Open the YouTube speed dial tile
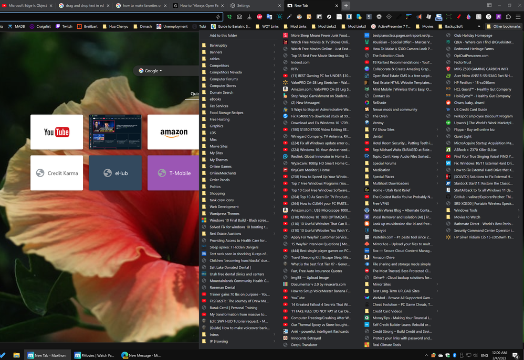The height and width of the screenshot is (360, 524). tap(57, 132)
